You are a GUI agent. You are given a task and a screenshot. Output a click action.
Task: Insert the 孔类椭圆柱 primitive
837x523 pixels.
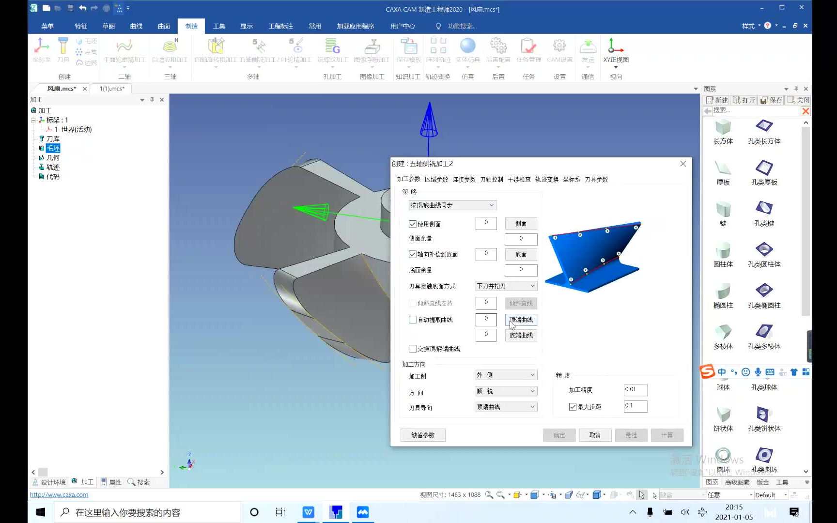coord(764,296)
